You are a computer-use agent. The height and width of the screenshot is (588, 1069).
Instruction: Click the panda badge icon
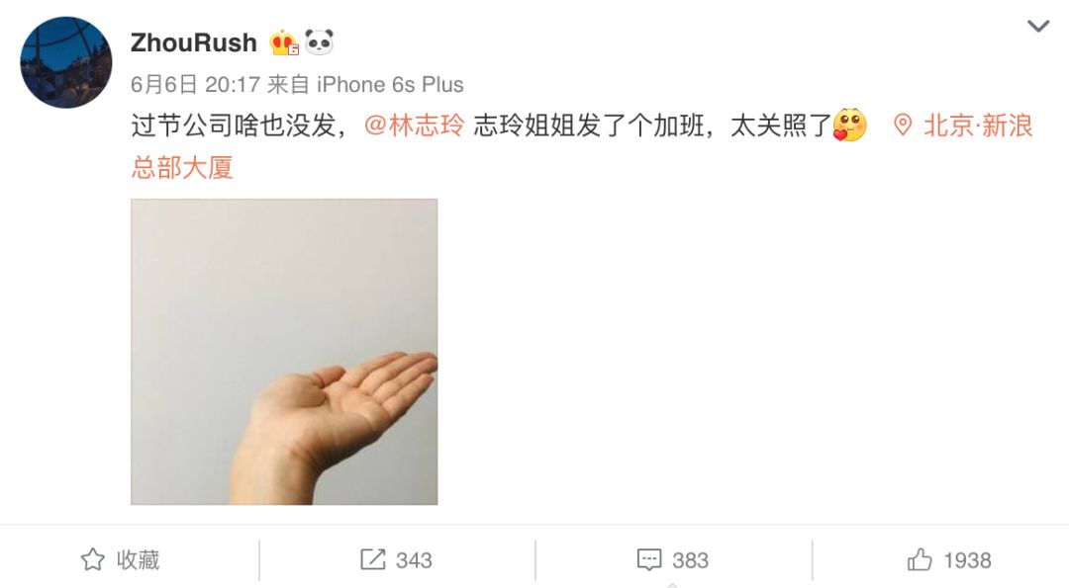click(x=319, y=42)
